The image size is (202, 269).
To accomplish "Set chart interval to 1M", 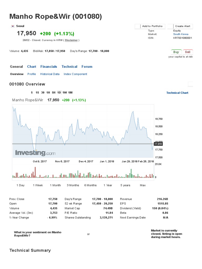I will [70, 93].
